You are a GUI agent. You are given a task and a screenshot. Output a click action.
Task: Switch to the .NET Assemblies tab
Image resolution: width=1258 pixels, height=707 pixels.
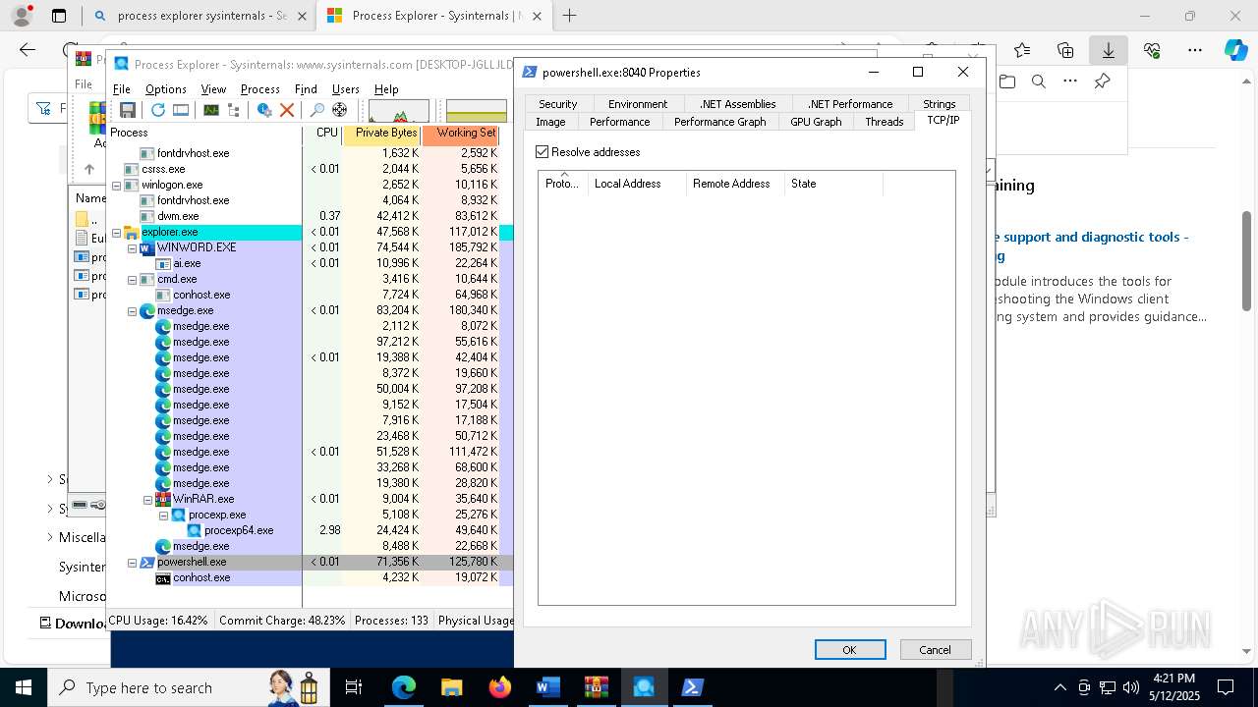[x=737, y=104]
